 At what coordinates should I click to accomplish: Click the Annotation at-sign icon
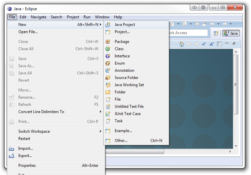click(x=108, y=70)
